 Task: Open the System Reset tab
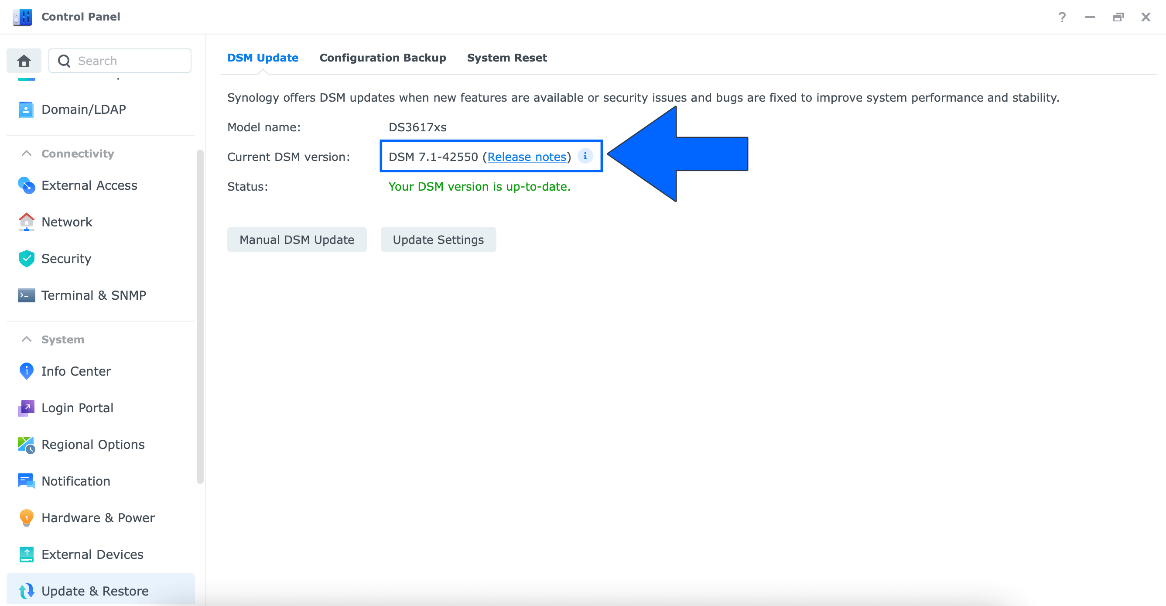click(x=506, y=58)
